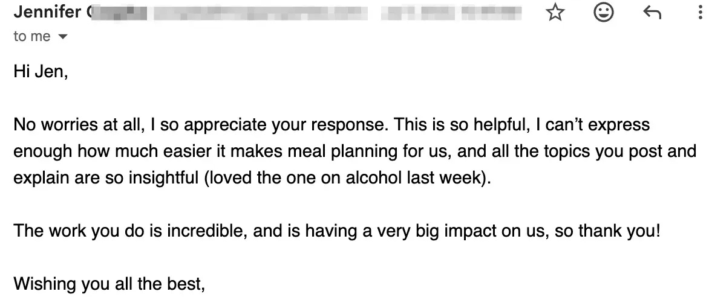The height and width of the screenshot is (303, 709).
Task: Star this email from Jennifer
Action: (555, 13)
